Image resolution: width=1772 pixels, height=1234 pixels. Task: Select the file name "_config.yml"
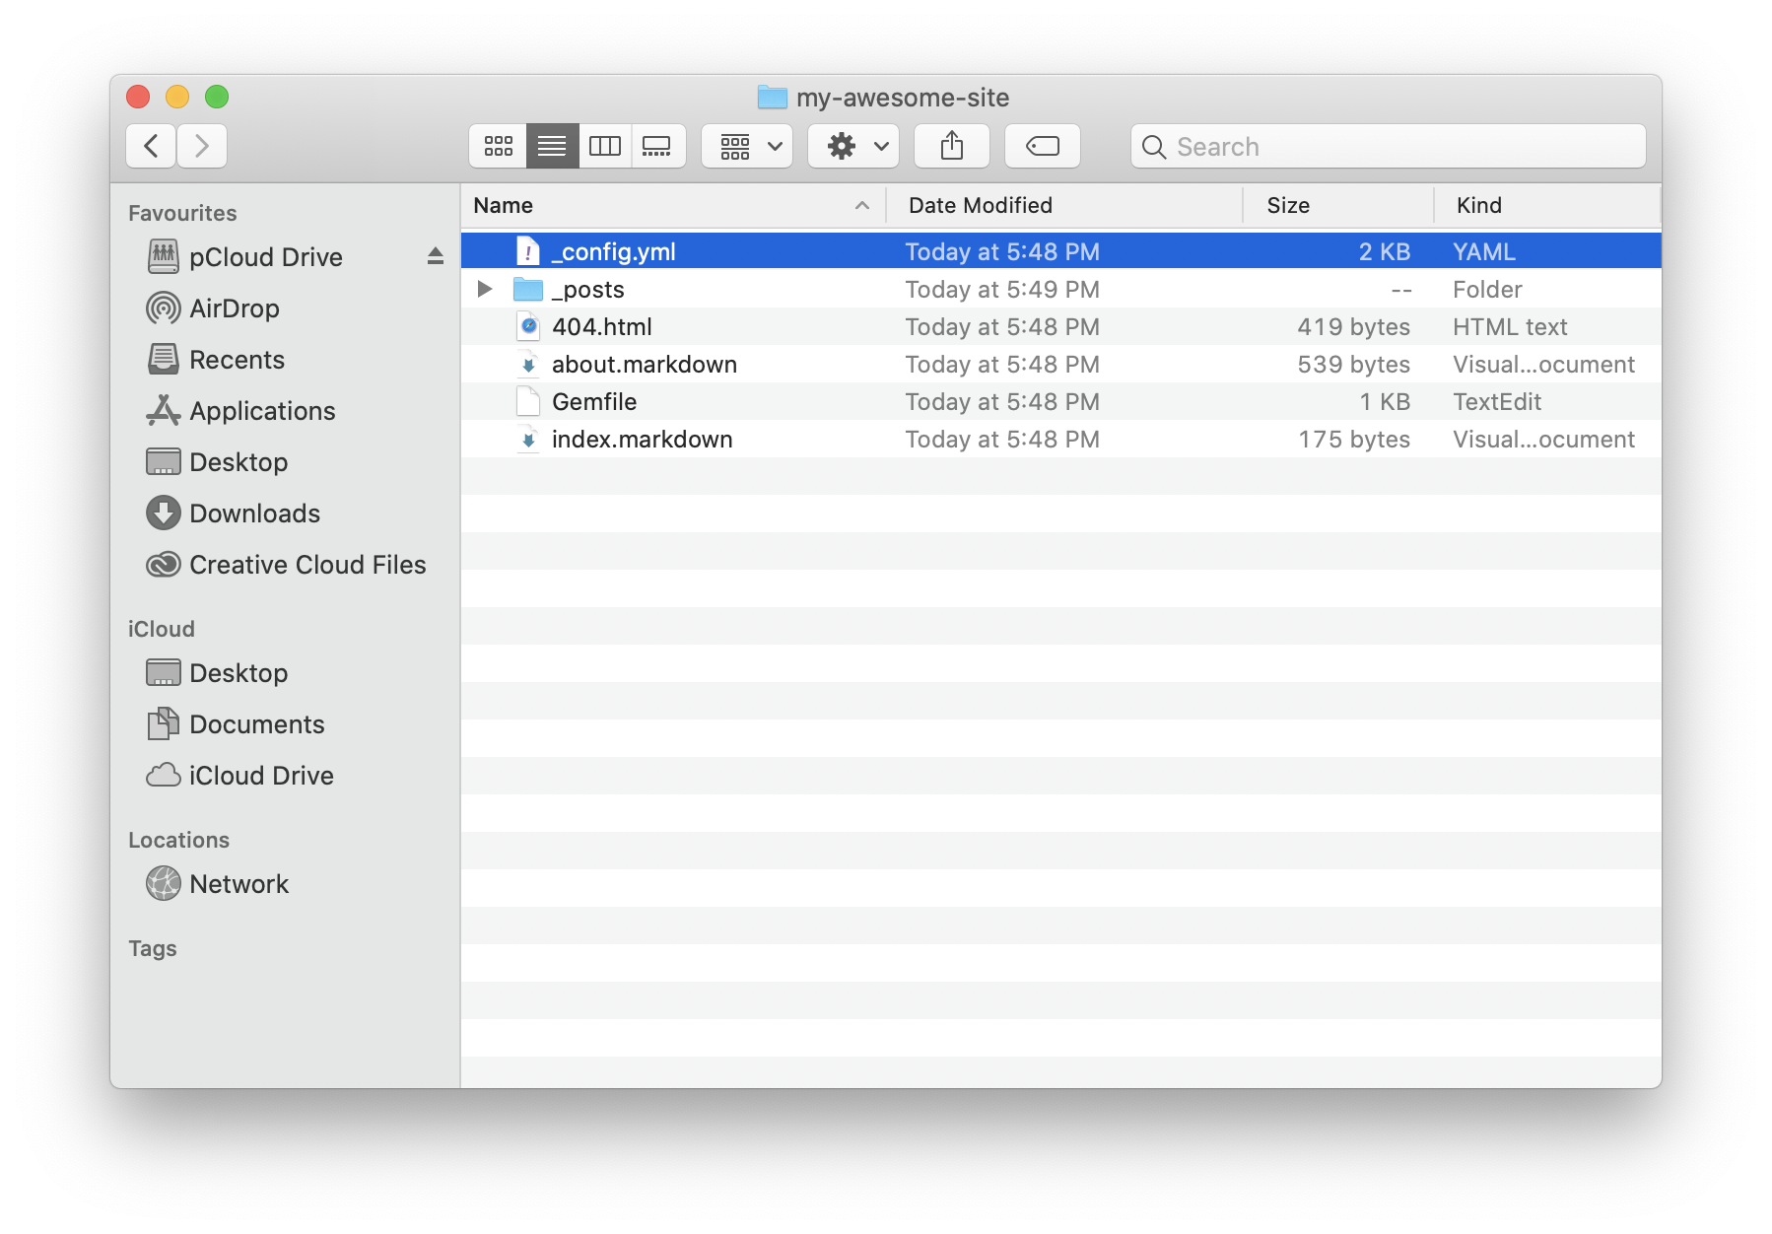pos(614,252)
